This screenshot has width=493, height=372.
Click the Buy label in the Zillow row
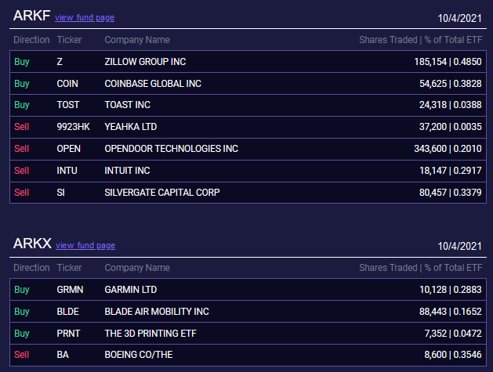click(22, 62)
